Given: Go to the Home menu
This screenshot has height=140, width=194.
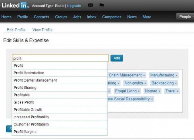Looking at the screenshot, I should tap(7, 17).
